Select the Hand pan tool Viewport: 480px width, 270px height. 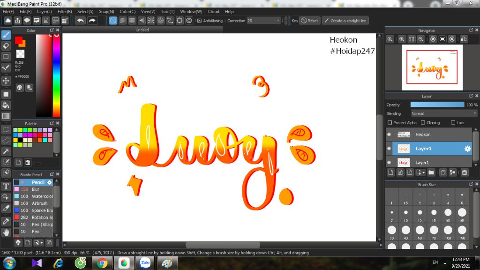(6, 232)
